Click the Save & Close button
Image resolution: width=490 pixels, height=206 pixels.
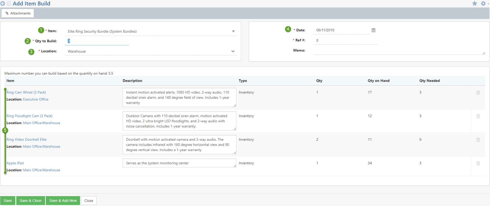31,201
